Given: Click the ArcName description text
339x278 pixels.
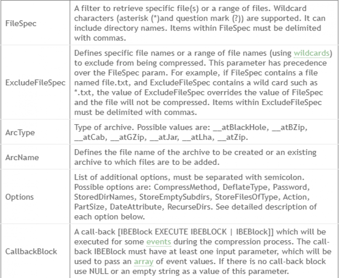Looking at the screenshot, I should [x=195, y=157].
